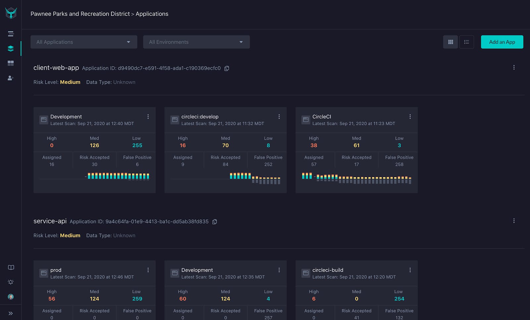530x320 pixels.
Task: Open the alerts siren icon in sidebar
Action: [x=11, y=282]
